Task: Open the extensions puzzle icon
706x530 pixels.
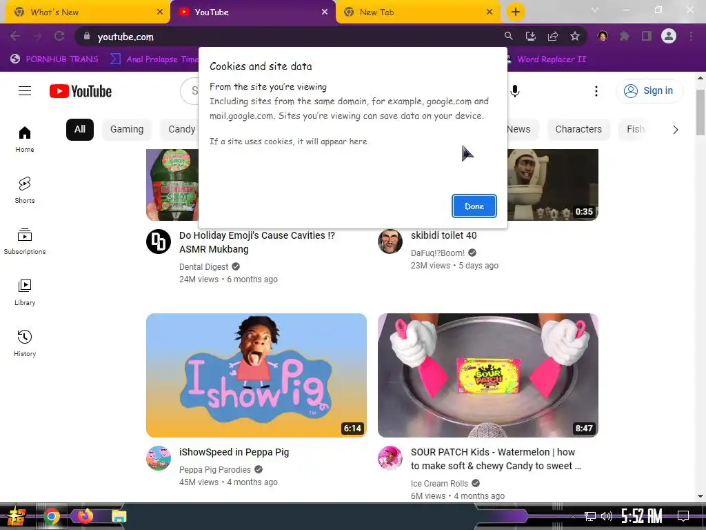Action: (625, 36)
